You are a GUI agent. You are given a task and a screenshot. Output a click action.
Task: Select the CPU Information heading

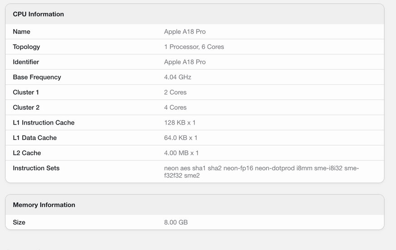click(39, 14)
